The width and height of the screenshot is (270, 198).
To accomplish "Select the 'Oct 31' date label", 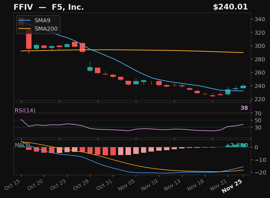I will tap(104, 185).
